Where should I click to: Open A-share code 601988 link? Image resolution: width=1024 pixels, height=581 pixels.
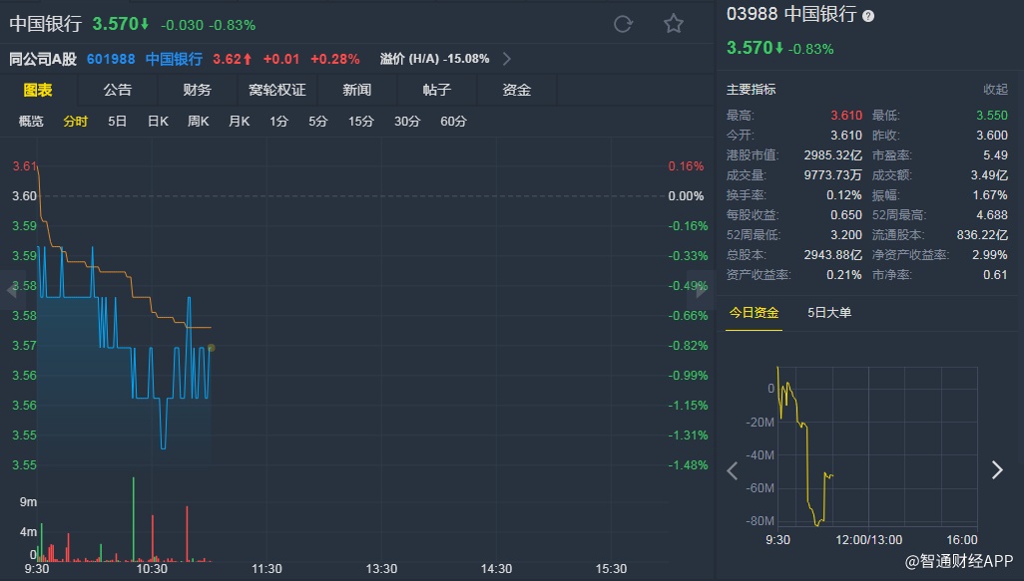pos(111,59)
